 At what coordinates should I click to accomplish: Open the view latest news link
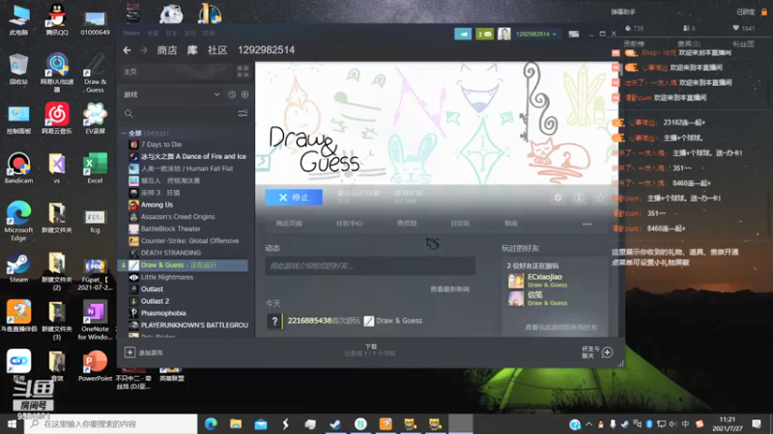point(449,289)
